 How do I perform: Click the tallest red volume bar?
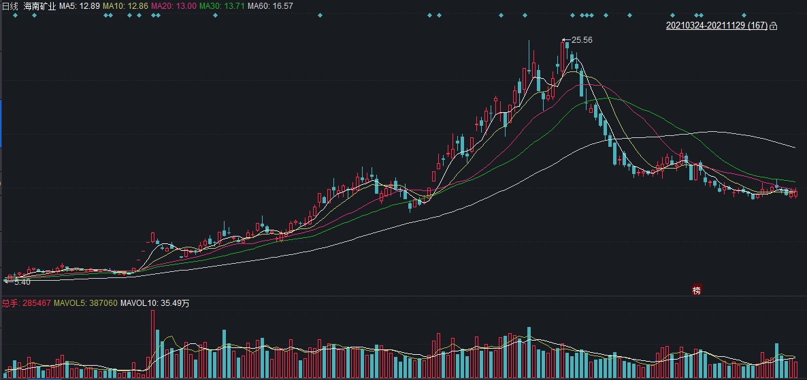pyautogui.click(x=153, y=345)
